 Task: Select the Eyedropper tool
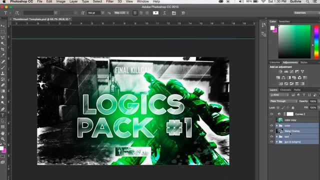click(2, 55)
